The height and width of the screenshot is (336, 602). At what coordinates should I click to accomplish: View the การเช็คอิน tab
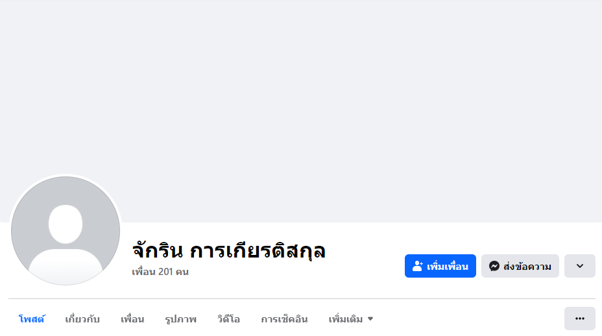point(284,319)
